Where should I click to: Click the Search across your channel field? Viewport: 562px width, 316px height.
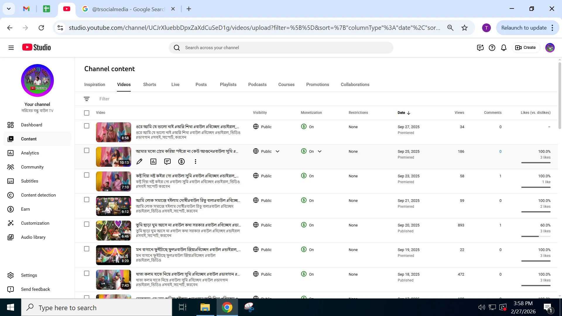point(281,48)
